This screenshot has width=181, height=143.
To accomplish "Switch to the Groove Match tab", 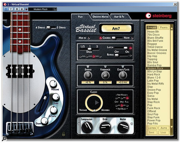I will (100, 17).
